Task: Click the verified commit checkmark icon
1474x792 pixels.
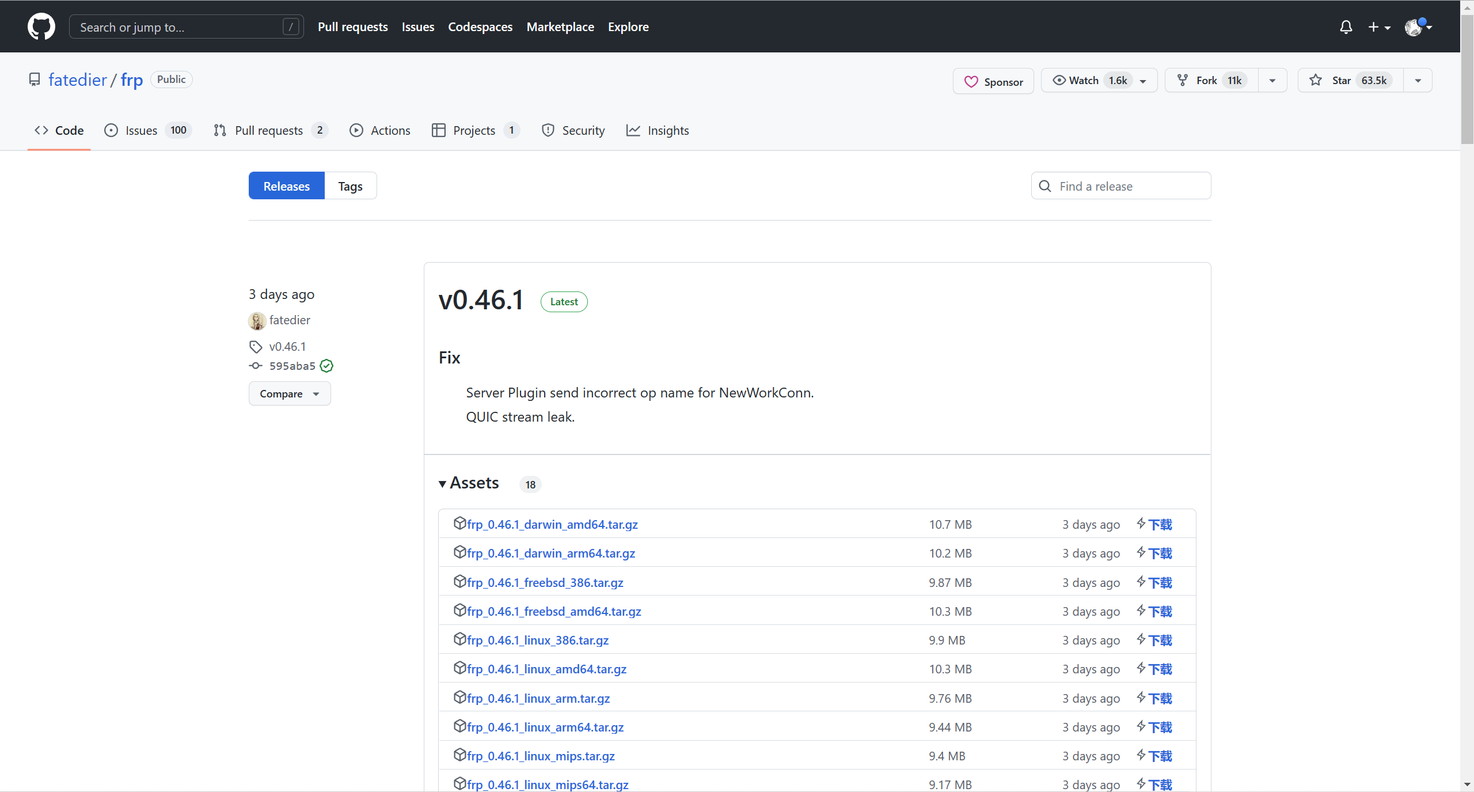Action: coord(326,366)
